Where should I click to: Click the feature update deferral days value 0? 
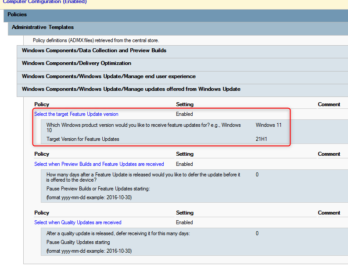[x=257, y=175]
